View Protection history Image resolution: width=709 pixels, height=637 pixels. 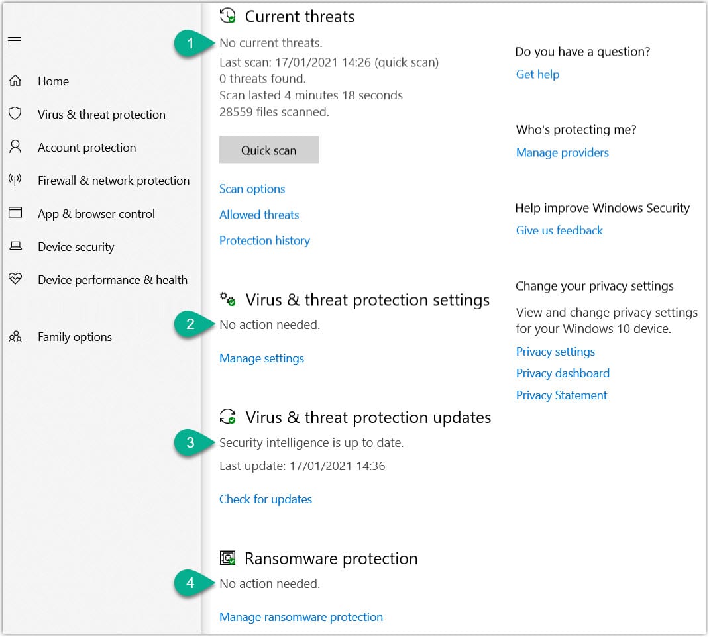(x=264, y=240)
